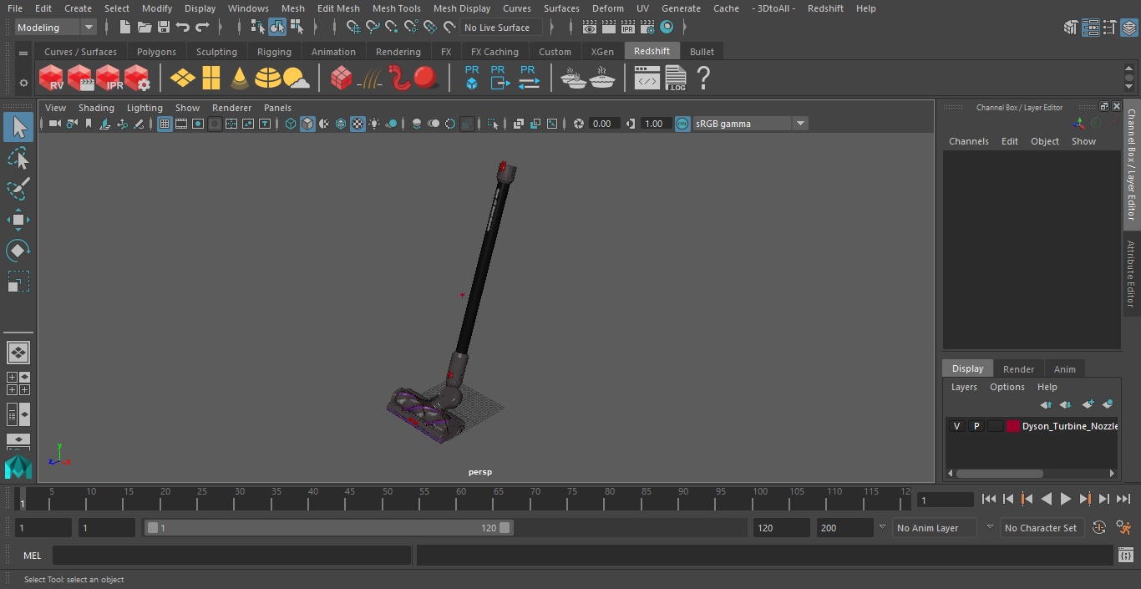Toggle layer visibility V for Dyson_Turbine_Nozzle
1141x589 pixels.
(956, 426)
